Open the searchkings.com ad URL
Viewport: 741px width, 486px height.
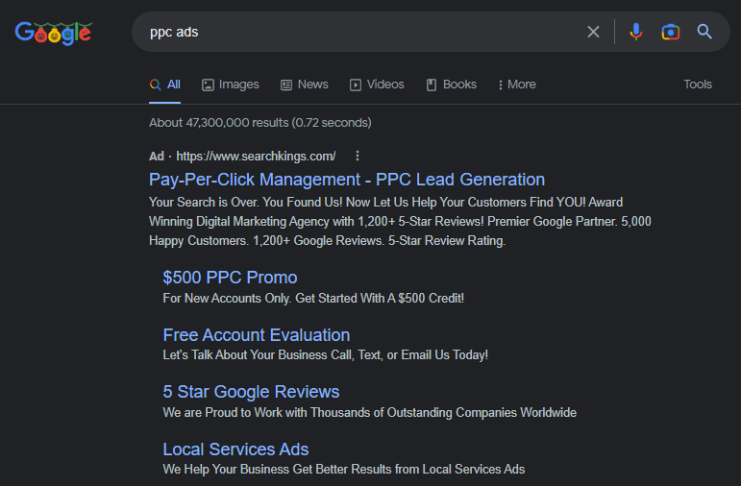tap(256, 157)
